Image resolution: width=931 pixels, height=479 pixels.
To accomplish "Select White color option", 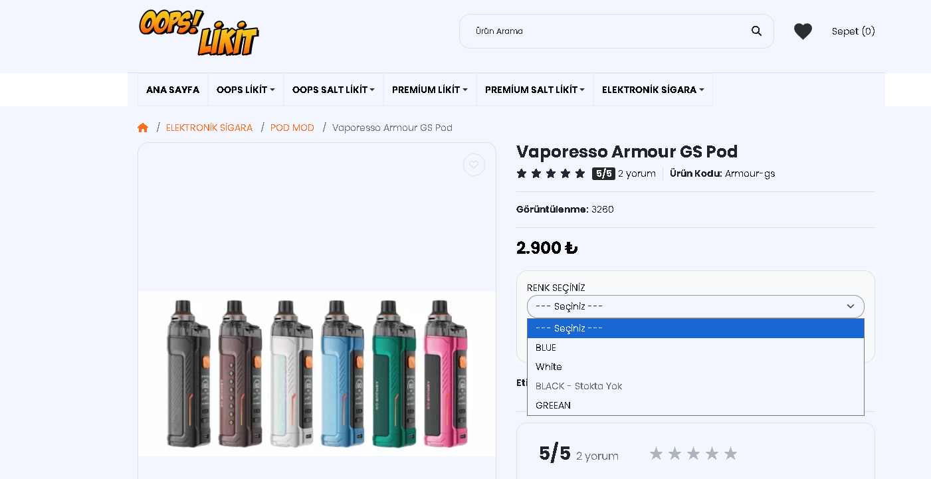I will point(696,367).
